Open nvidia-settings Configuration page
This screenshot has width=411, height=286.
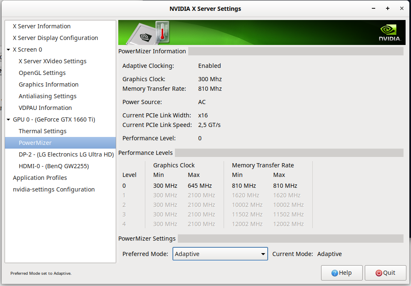coord(54,189)
